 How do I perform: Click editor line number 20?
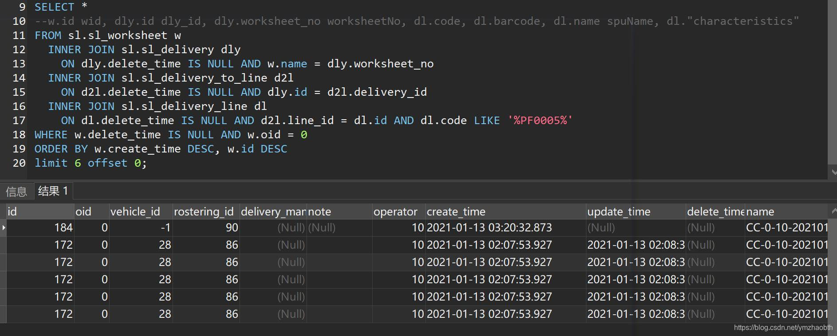click(19, 163)
